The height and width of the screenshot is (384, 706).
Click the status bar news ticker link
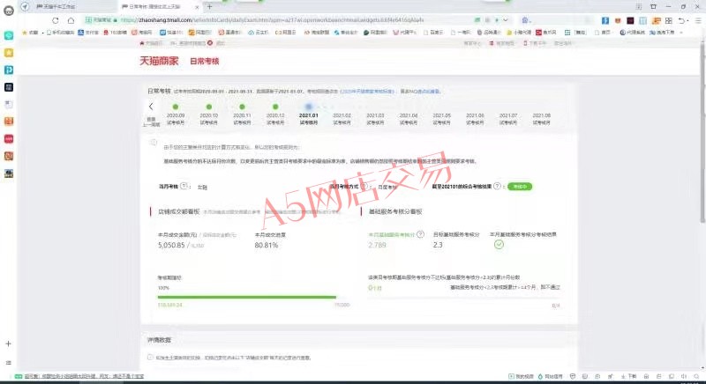pos(84,376)
